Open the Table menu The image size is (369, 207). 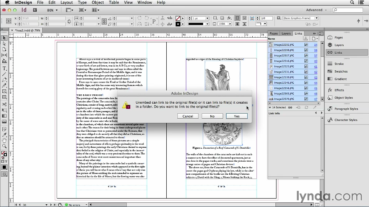pyautogui.click(x=114, y=2)
